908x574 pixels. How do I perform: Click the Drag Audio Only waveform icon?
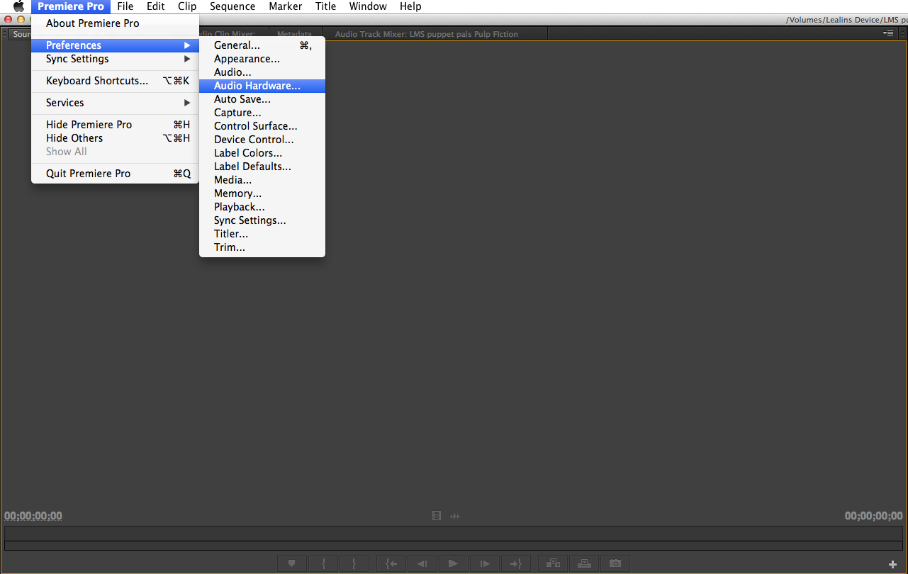tap(455, 516)
